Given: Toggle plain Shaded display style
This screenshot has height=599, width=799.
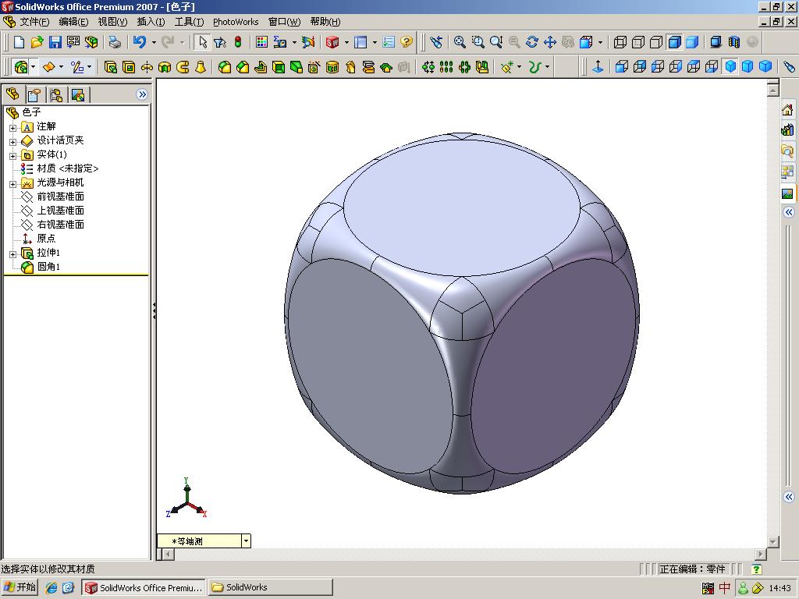Looking at the screenshot, I should click(x=692, y=42).
